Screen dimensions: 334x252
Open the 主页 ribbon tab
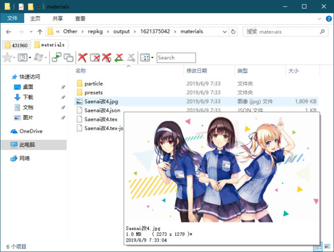[x=35, y=18]
